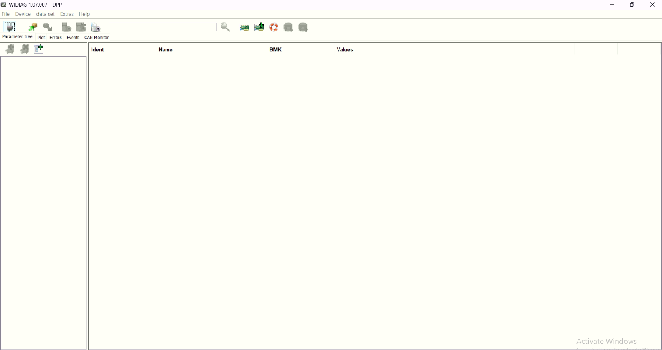Switch to the Plot tab
Screen dimensions: 662x350
[x=41, y=38]
